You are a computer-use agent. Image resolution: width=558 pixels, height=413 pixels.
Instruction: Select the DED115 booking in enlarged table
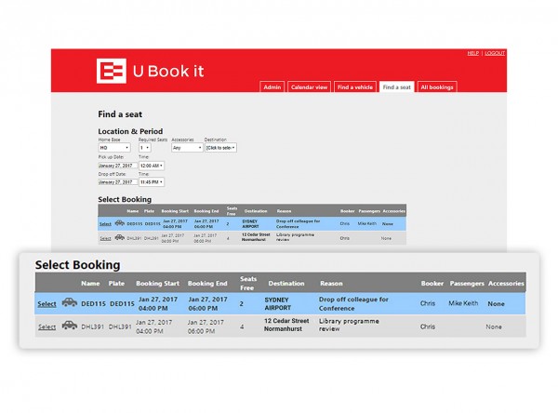pyautogui.click(x=46, y=304)
